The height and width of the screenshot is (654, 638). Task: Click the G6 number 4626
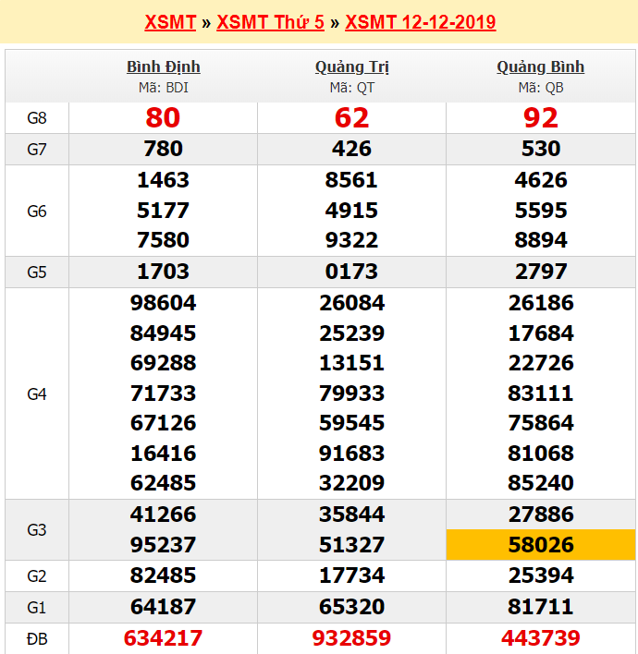click(x=541, y=180)
